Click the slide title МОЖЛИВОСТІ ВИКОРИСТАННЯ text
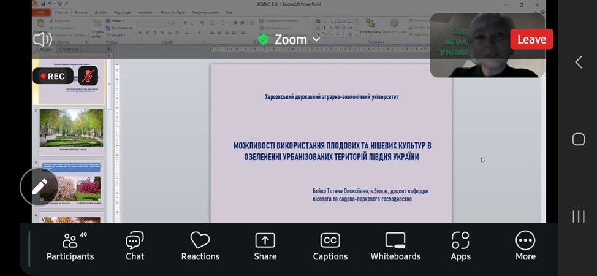 pos(332,151)
